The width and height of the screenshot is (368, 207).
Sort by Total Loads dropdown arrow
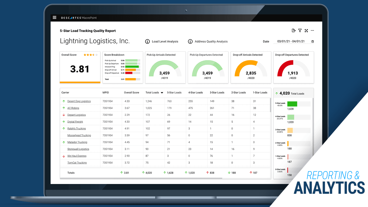(x=162, y=93)
